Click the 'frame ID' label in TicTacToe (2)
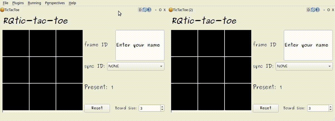Screen dimensions: 335x121 265,44
